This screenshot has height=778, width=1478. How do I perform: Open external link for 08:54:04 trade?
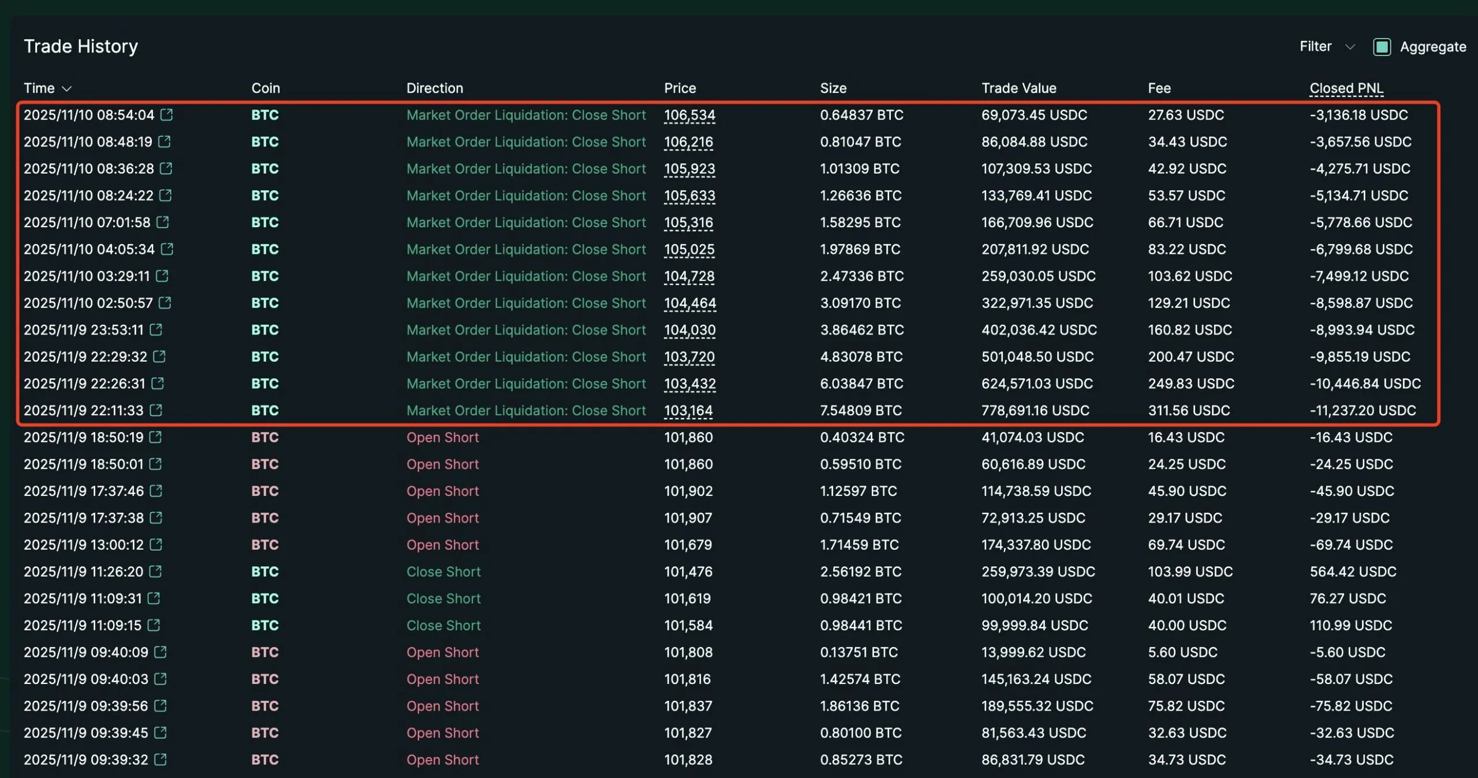tap(166, 114)
